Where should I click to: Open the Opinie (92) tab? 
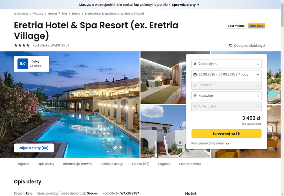pyautogui.click(x=141, y=164)
